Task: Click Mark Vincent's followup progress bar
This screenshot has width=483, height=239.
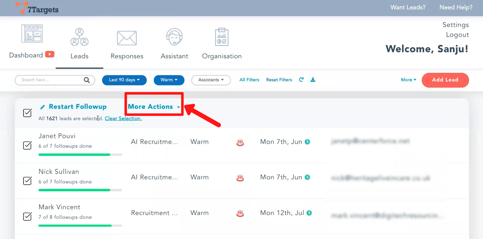Action: click(x=80, y=226)
